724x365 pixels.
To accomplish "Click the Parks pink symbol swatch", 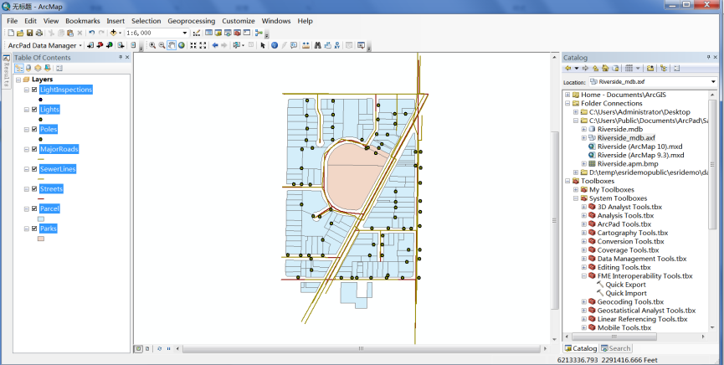I will (41, 239).
